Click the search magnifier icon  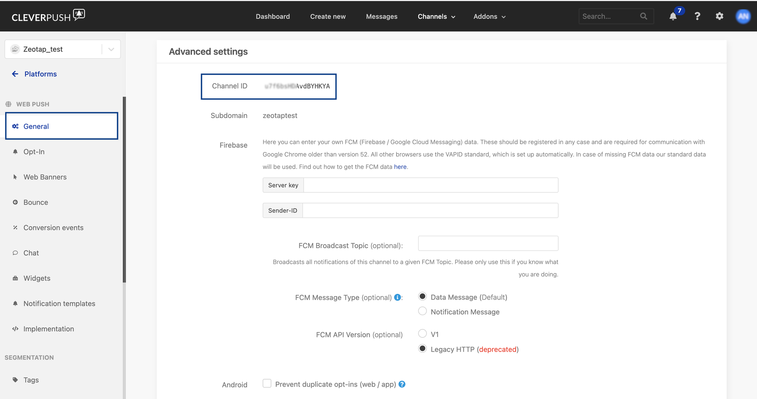pyautogui.click(x=643, y=16)
